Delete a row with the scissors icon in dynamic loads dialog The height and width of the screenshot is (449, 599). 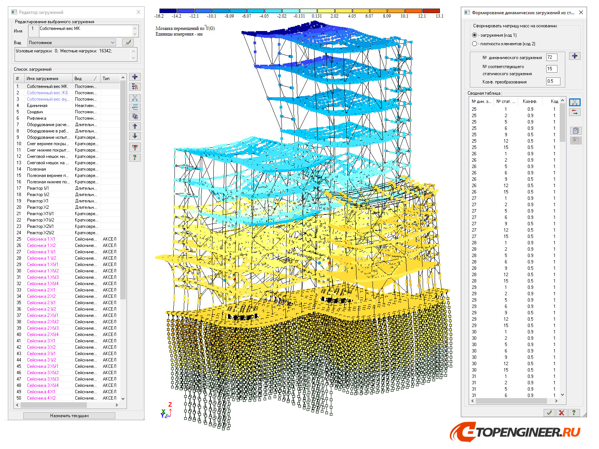point(575,102)
